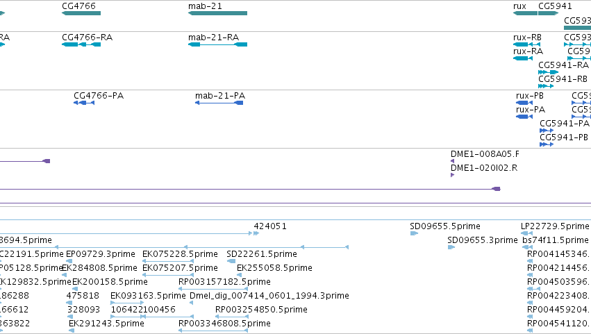Select the LP22729.5prime label
This screenshot has width=591, height=334.
tap(555, 226)
